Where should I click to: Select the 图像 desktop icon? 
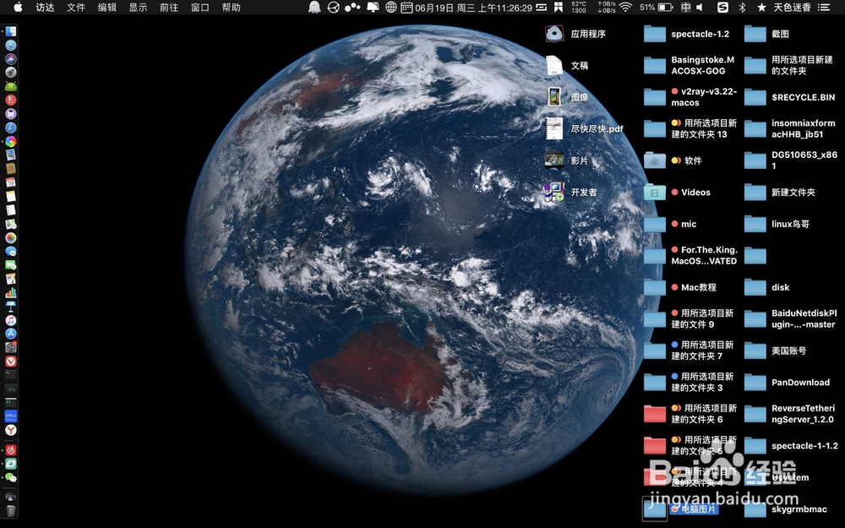point(567,97)
